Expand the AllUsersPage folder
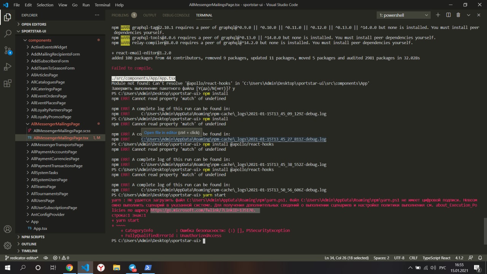The width and height of the screenshot is (487, 274). coord(43,201)
